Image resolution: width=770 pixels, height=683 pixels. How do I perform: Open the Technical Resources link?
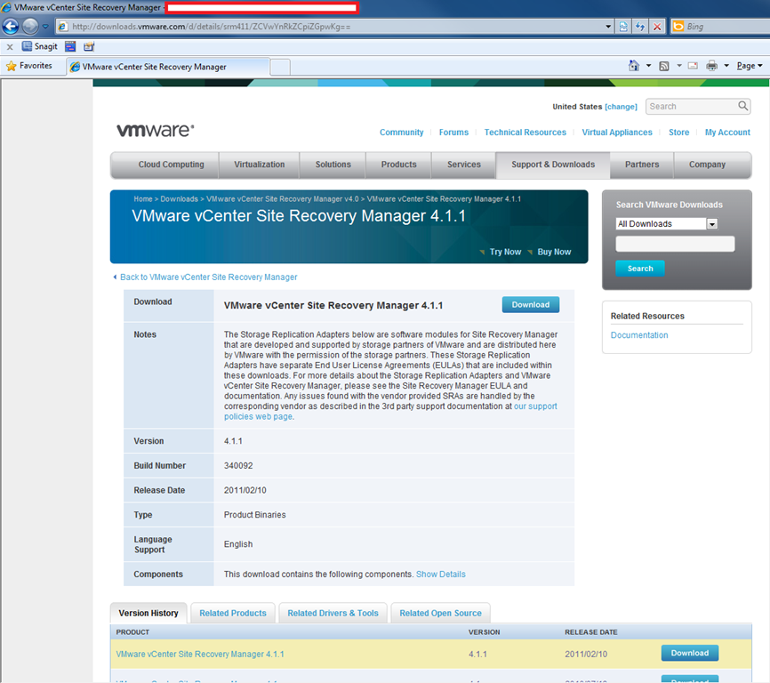click(525, 133)
